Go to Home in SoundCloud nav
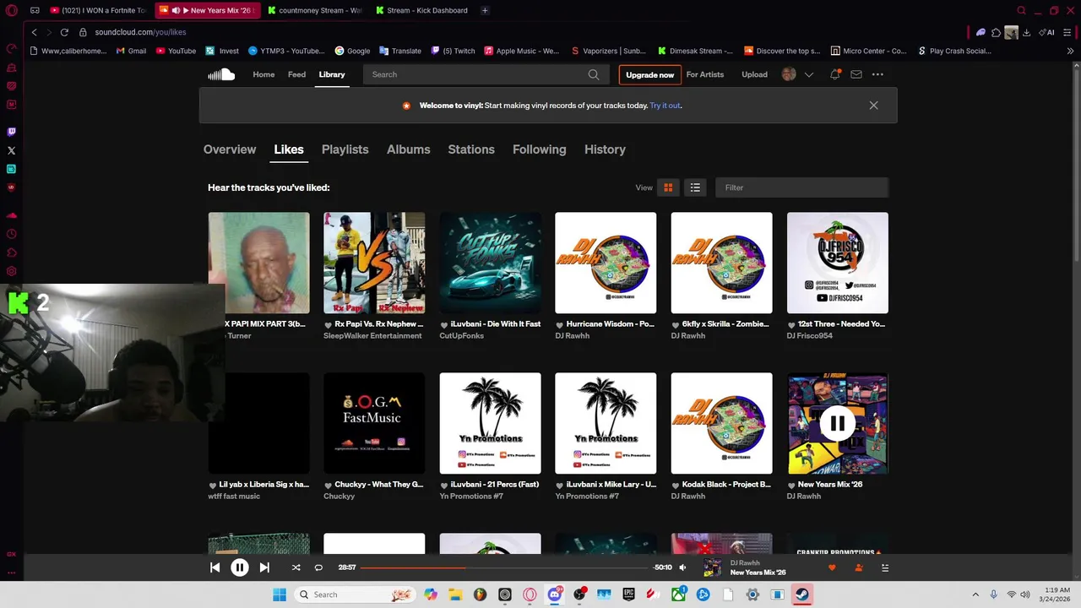Image resolution: width=1081 pixels, height=608 pixels. coord(263,74)
